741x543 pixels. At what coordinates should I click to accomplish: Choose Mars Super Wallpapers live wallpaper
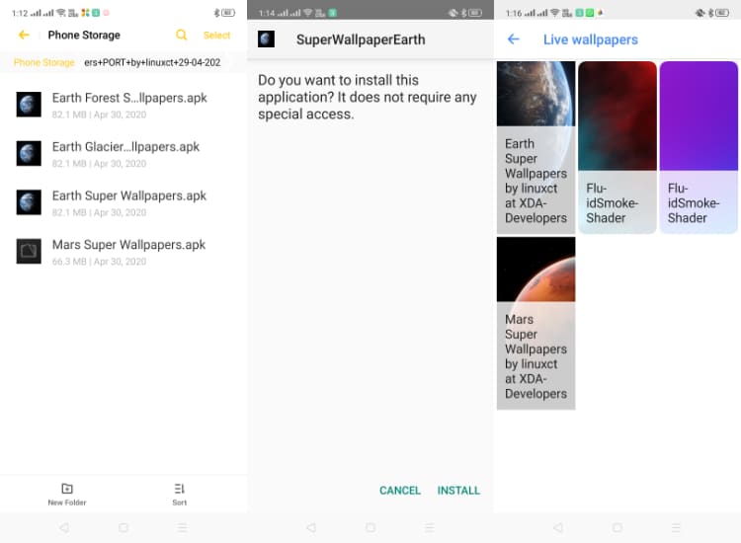pos(535,323)
